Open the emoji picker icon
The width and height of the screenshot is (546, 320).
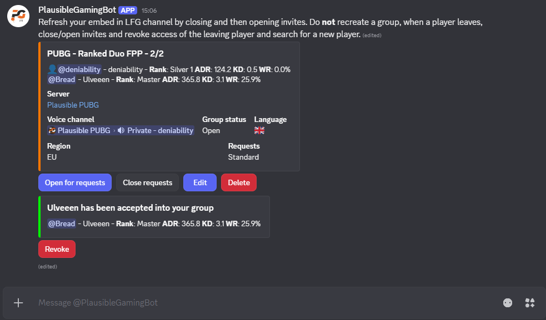point(508,303)
